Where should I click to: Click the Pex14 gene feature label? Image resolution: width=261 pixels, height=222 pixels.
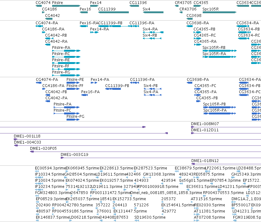96,3
